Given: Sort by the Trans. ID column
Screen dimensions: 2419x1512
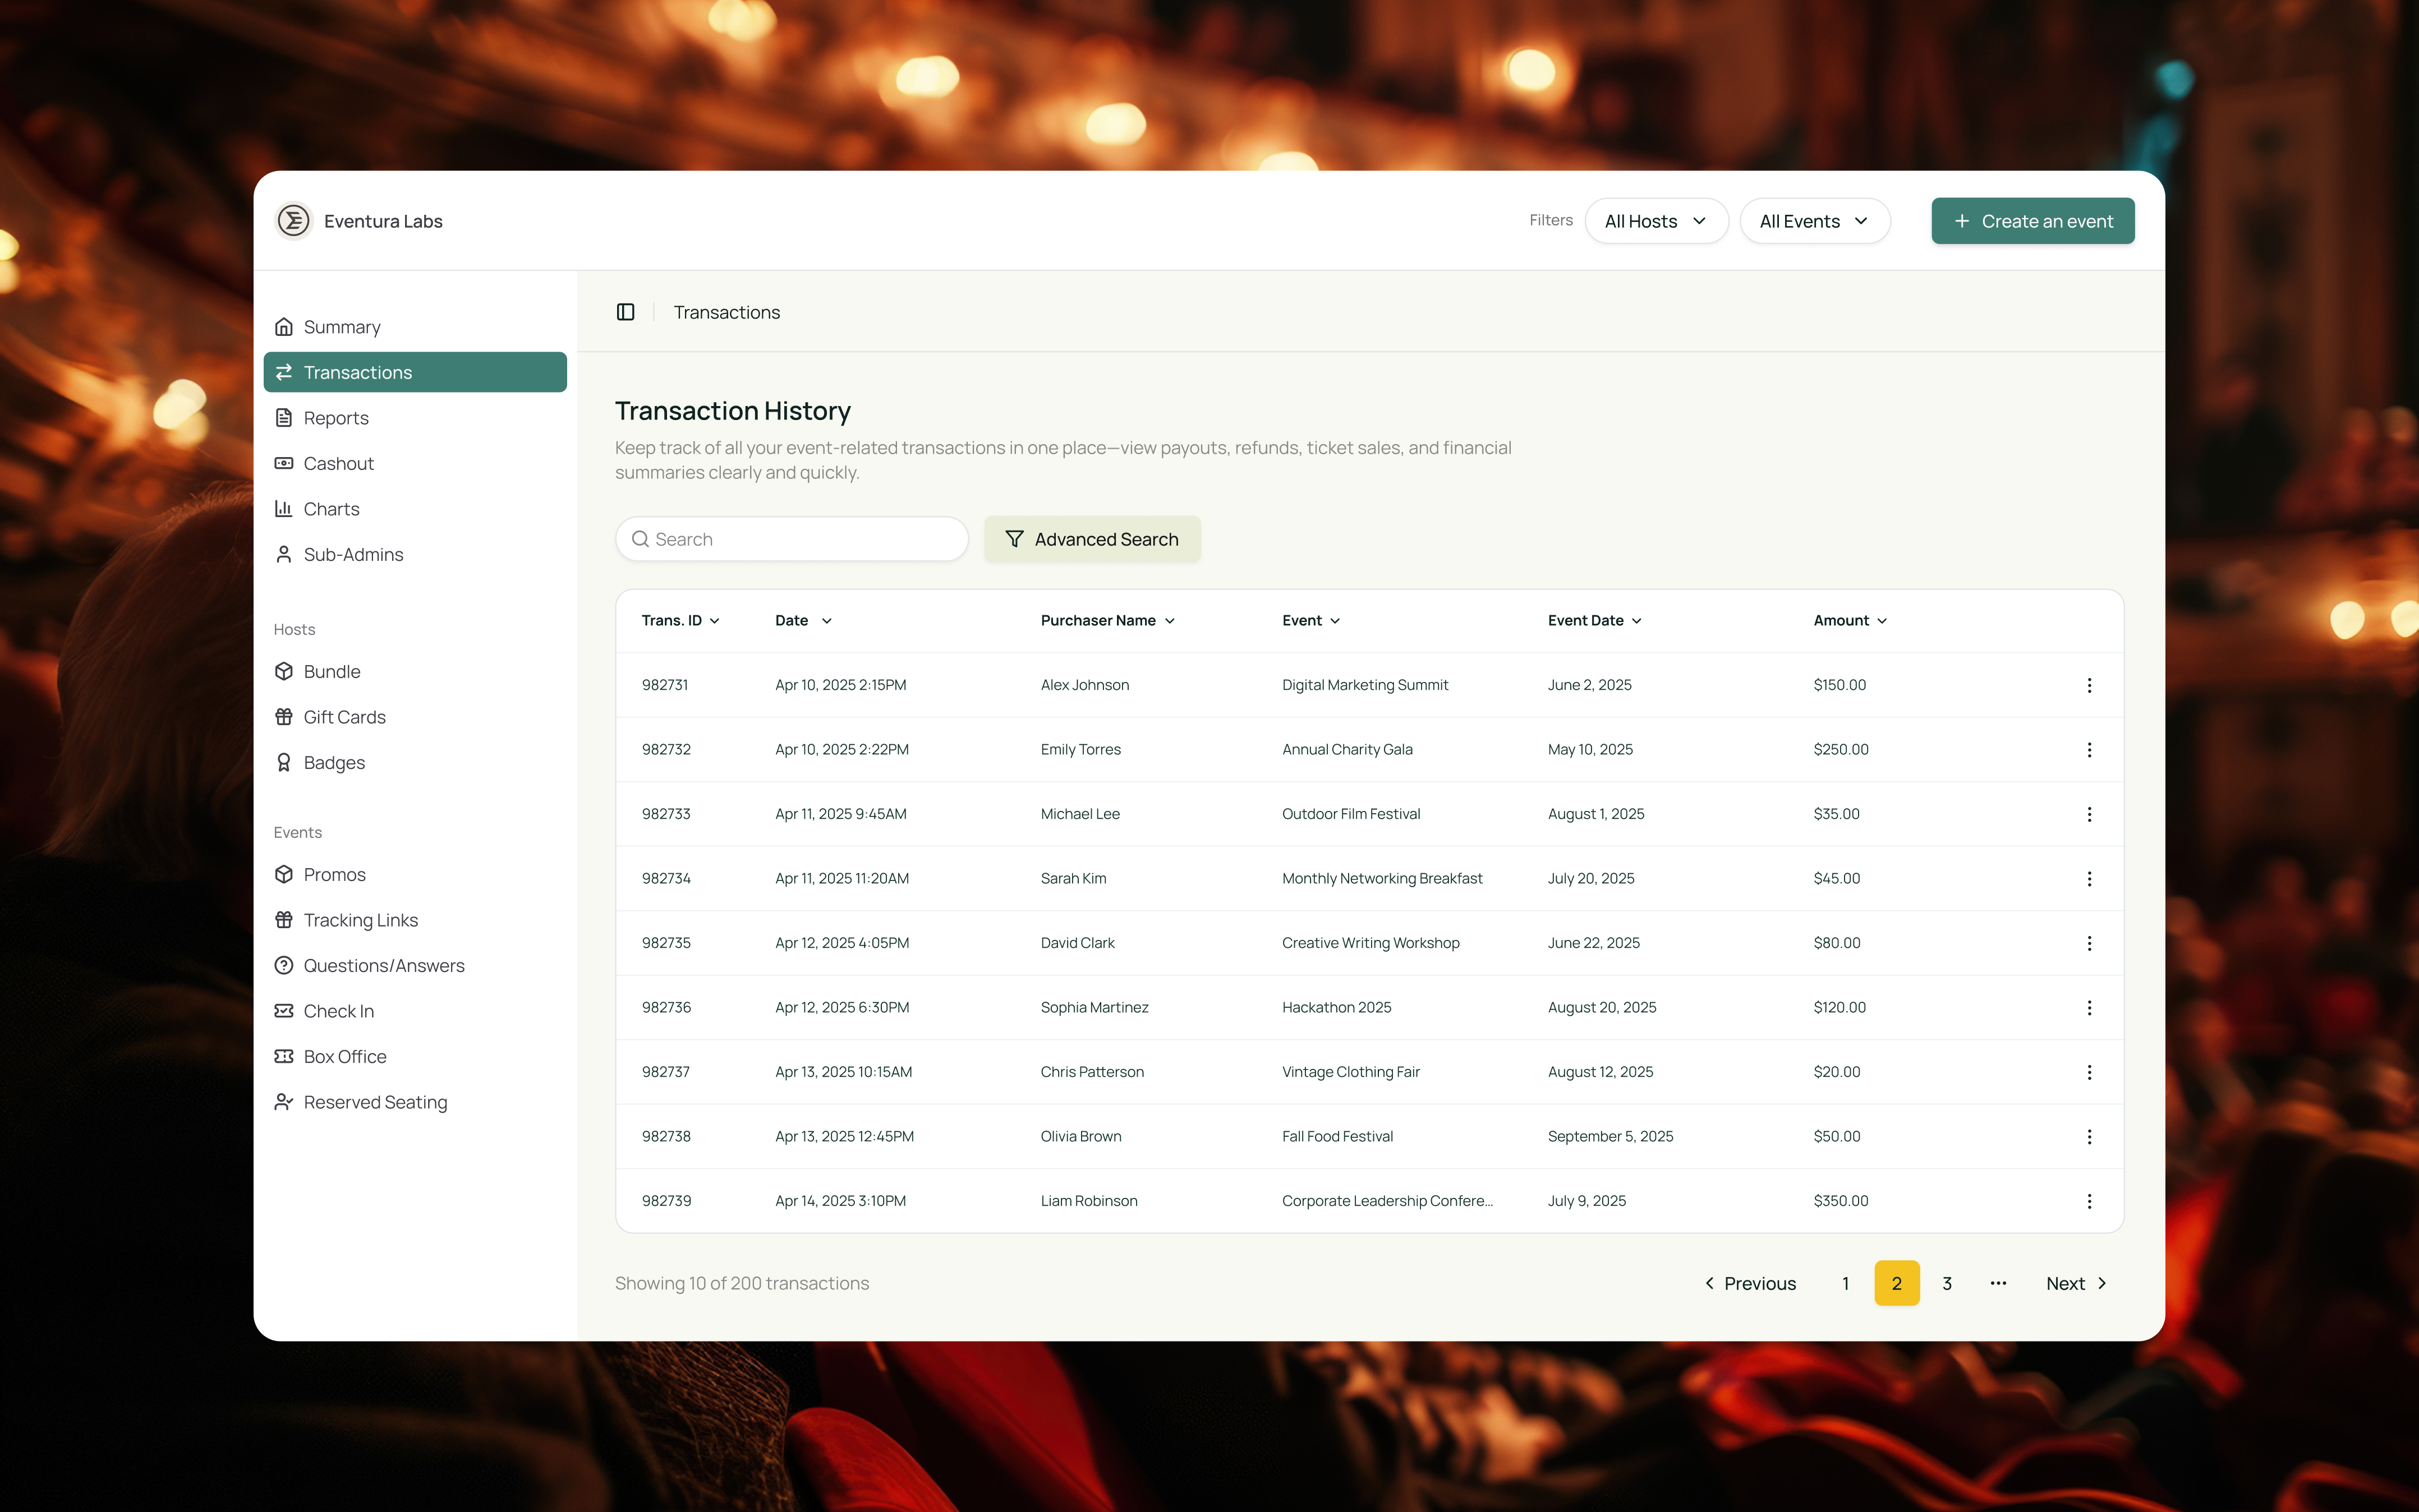Looking at the screenshot, I should (680, 620).
